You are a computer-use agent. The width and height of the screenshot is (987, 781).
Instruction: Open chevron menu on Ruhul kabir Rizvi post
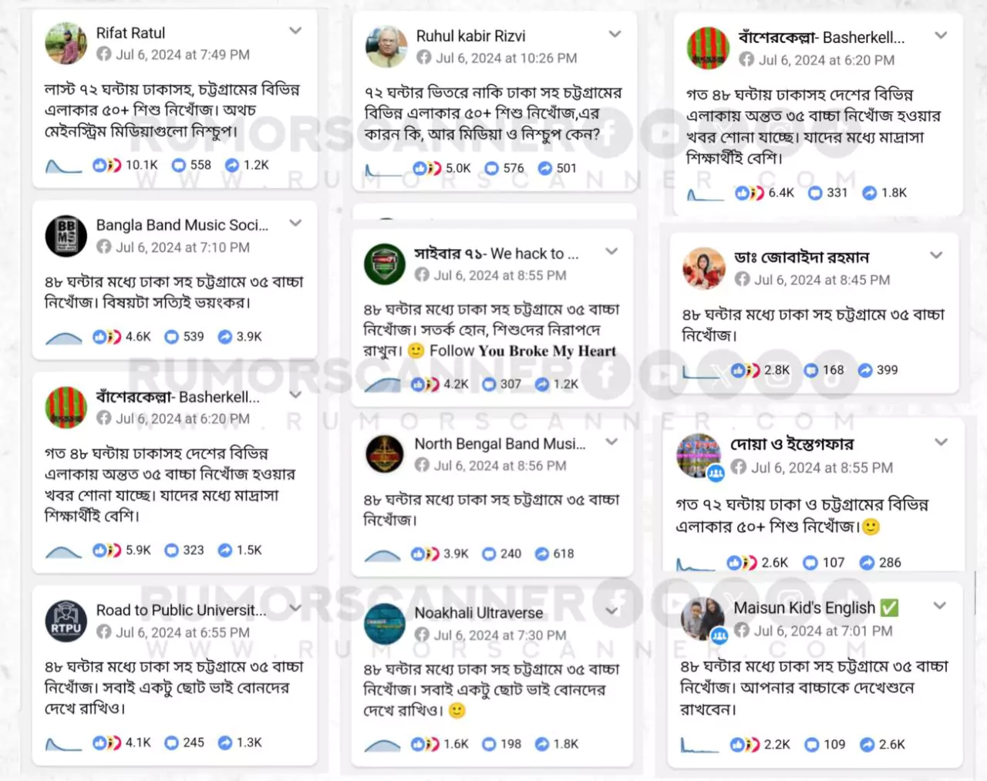click(x=615, y=34)
